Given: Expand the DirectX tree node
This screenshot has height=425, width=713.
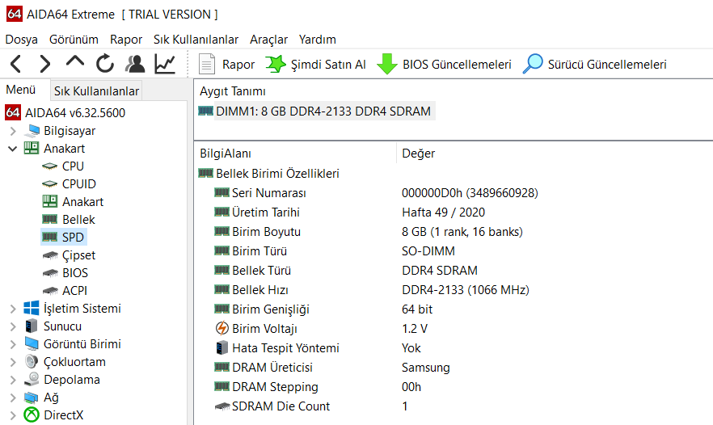Looking at the screenshot, I should pos(13,415).
